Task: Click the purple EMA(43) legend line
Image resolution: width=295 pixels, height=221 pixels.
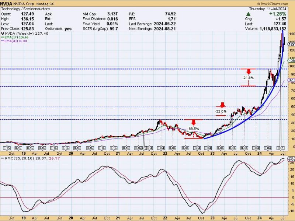Action: (3, 41)
